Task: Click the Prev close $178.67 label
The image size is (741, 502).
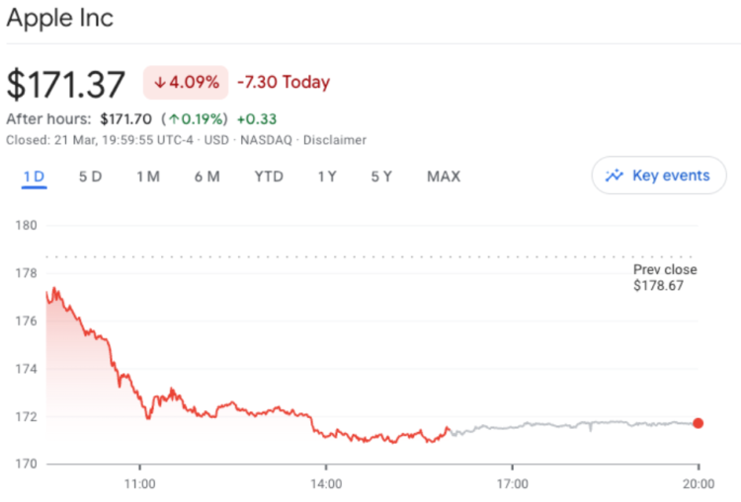Action: pyautogui.click(x=665, y=277)
